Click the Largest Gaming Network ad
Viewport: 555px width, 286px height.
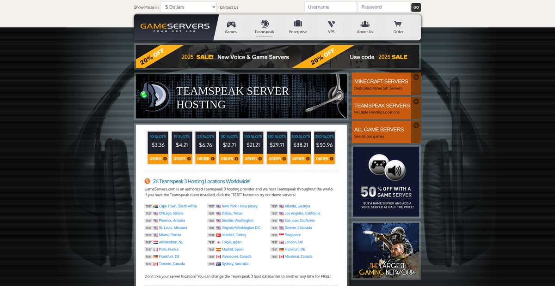click(x=386, y=250)
